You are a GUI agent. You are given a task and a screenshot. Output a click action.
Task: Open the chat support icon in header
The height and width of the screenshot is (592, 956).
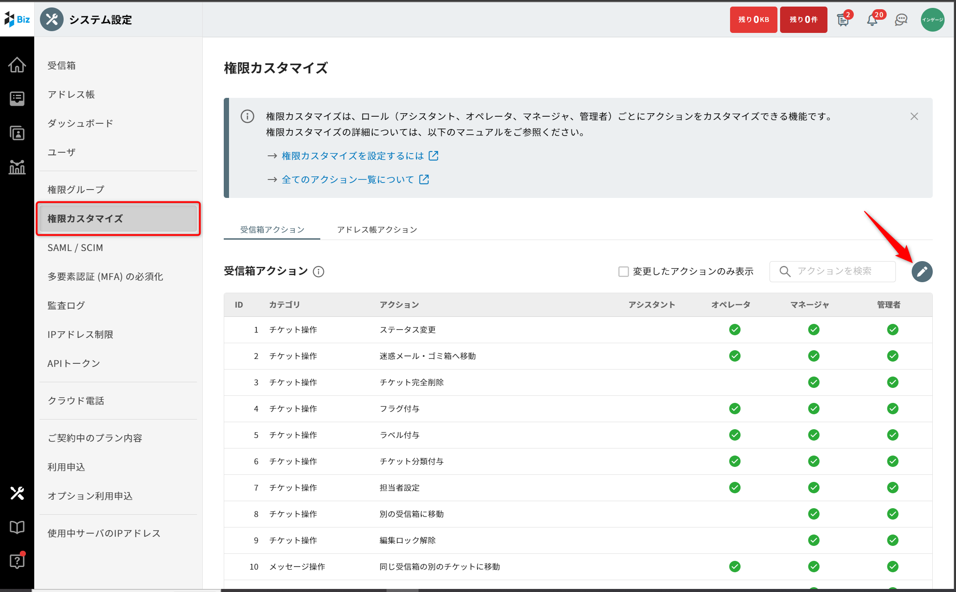(x=901, y=20)
